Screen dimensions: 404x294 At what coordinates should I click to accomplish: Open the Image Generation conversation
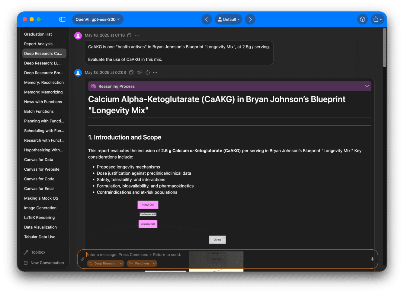coord(44,208)
